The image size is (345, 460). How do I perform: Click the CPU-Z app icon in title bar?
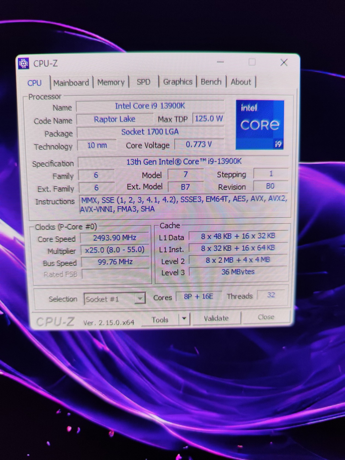(23, 64)
